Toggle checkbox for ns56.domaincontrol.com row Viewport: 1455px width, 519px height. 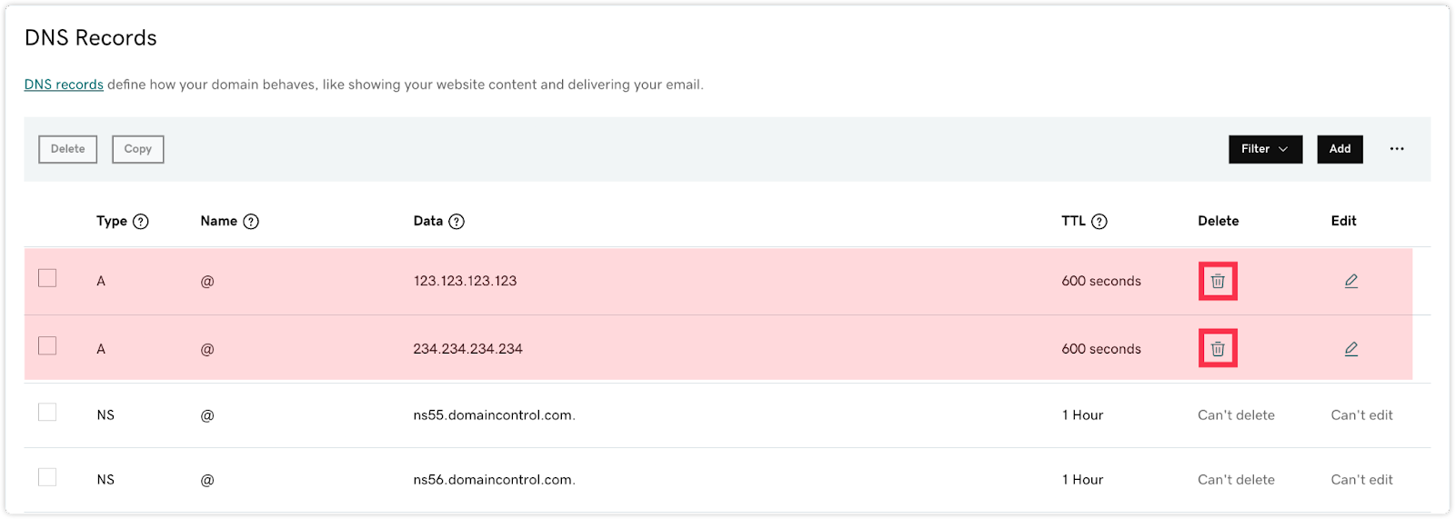[x=47, y=477]
